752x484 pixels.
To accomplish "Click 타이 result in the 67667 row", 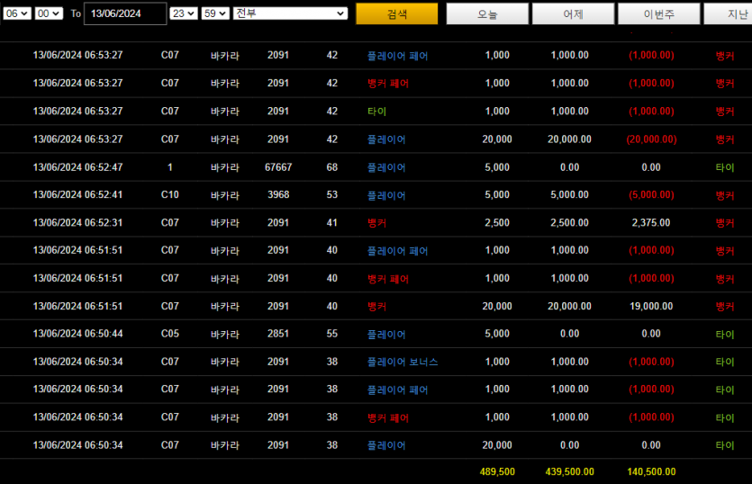I will click(x=725, y=167).
